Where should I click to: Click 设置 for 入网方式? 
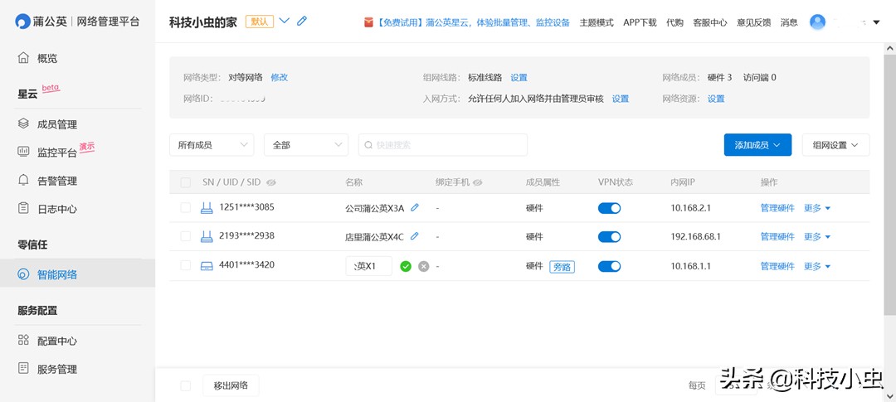click(x=621, y=99)
